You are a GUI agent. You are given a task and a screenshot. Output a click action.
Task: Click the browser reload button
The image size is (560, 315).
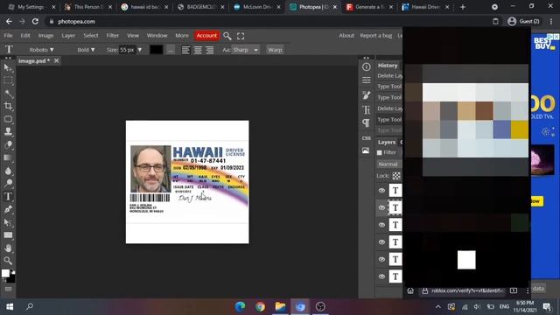point(35,21)
